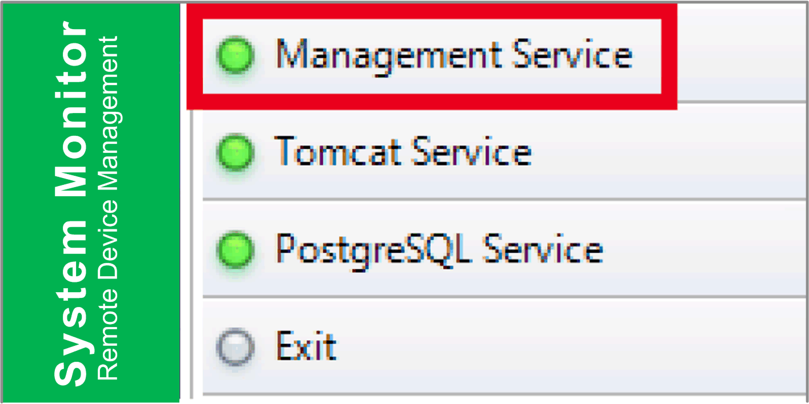
Task: Click the green status indicator beside Tomcat Service
Action: click(235, 153)
